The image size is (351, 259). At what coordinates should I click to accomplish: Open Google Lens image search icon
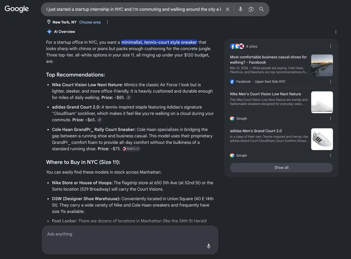click(x=251, y=9)
